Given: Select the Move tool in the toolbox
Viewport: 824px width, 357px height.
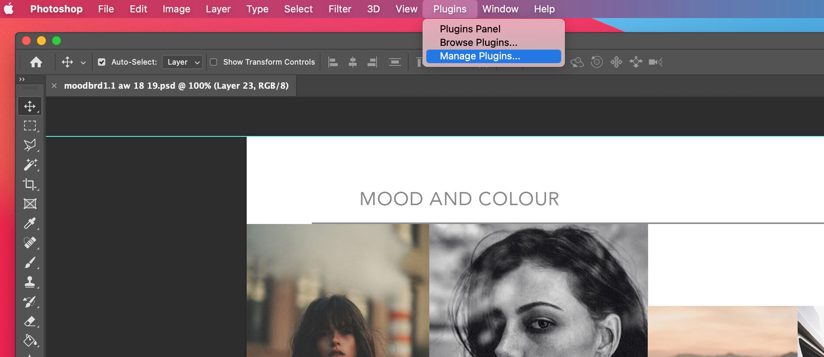Looking at the screenshot, I should (x=30, y=106).
